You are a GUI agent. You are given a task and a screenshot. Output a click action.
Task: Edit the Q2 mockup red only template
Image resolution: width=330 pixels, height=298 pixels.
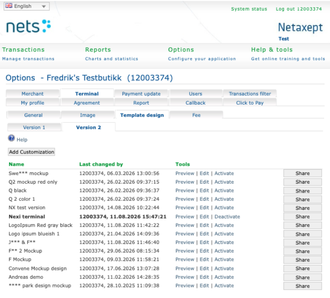pos(204,182)
